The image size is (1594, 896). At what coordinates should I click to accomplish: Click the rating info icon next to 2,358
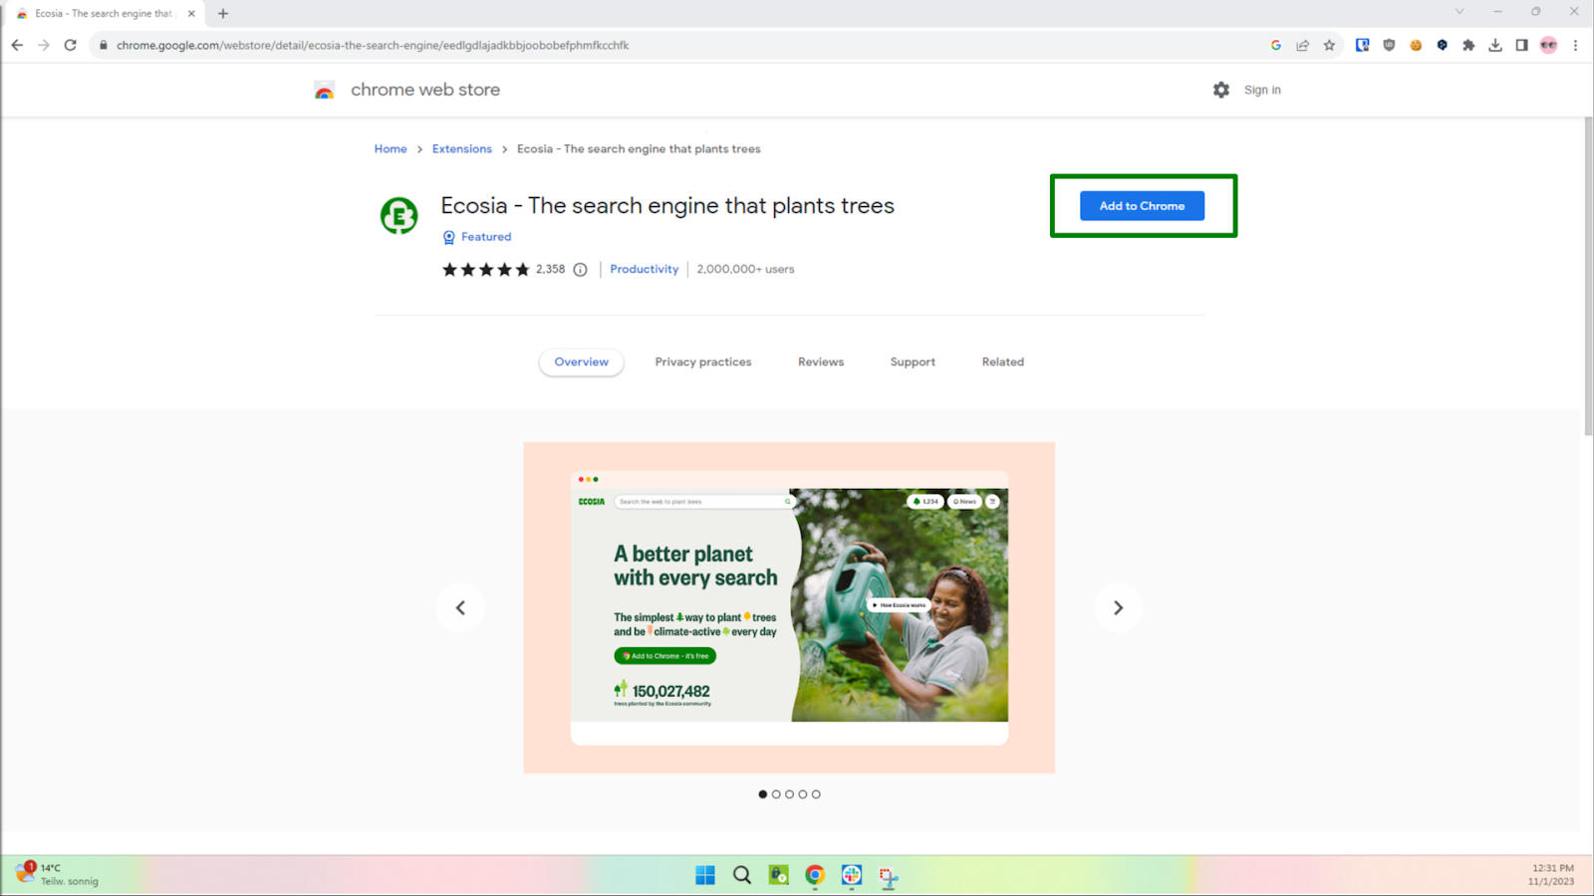(x=580, y=270)
